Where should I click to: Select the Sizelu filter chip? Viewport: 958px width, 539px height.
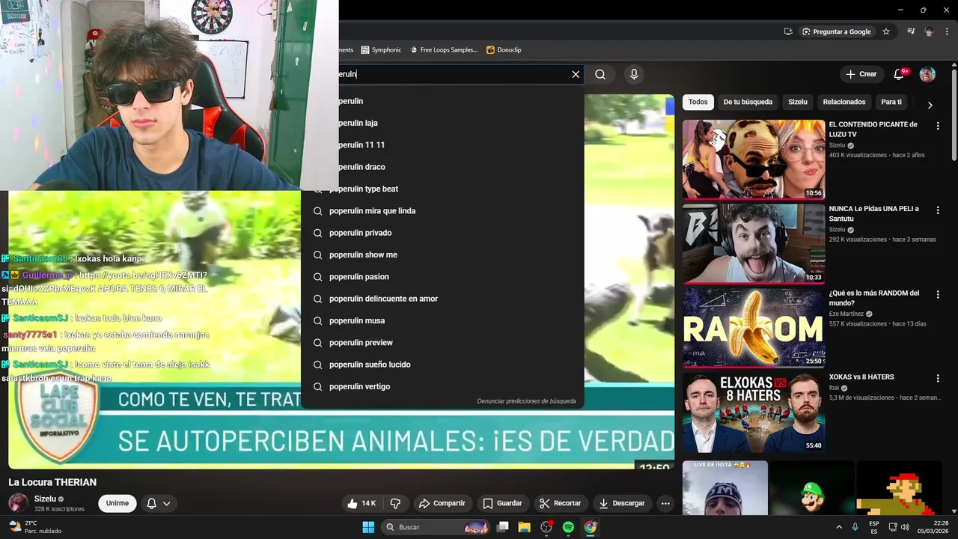click(x=798, y=102)
